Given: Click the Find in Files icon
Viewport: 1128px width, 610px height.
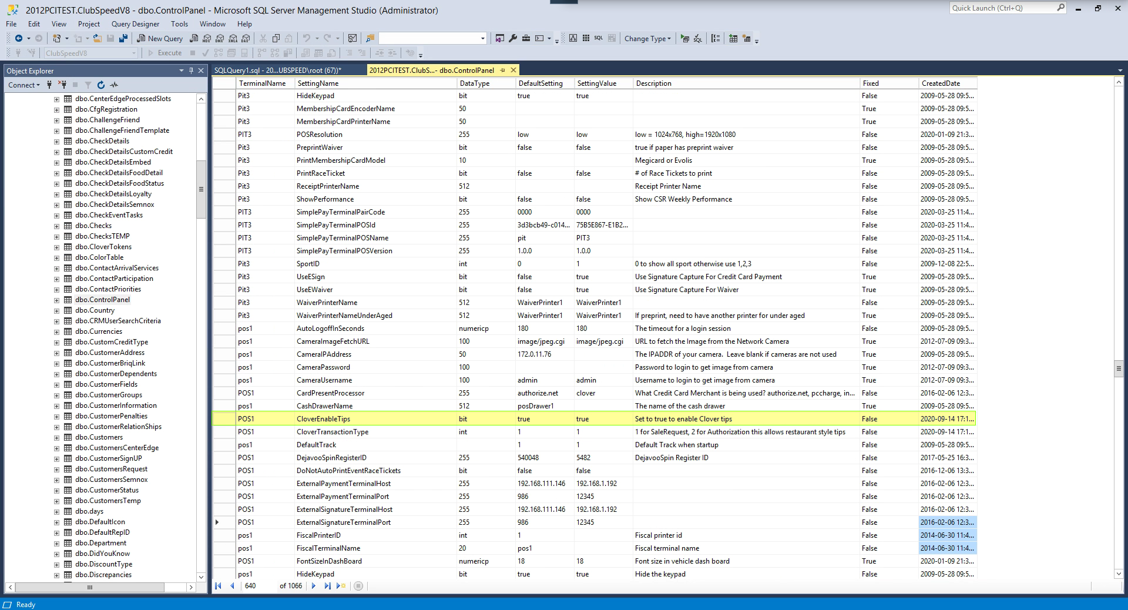Looking at the screenshot, I should (x=370, y=38).
